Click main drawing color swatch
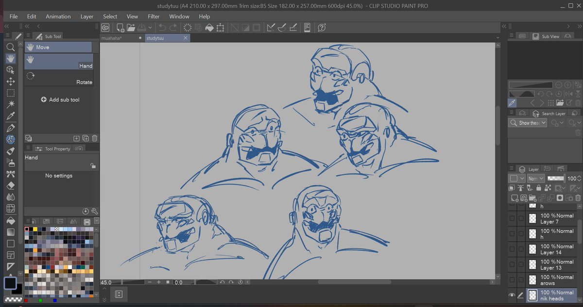 pyautogui.click(x=10, y=283)
